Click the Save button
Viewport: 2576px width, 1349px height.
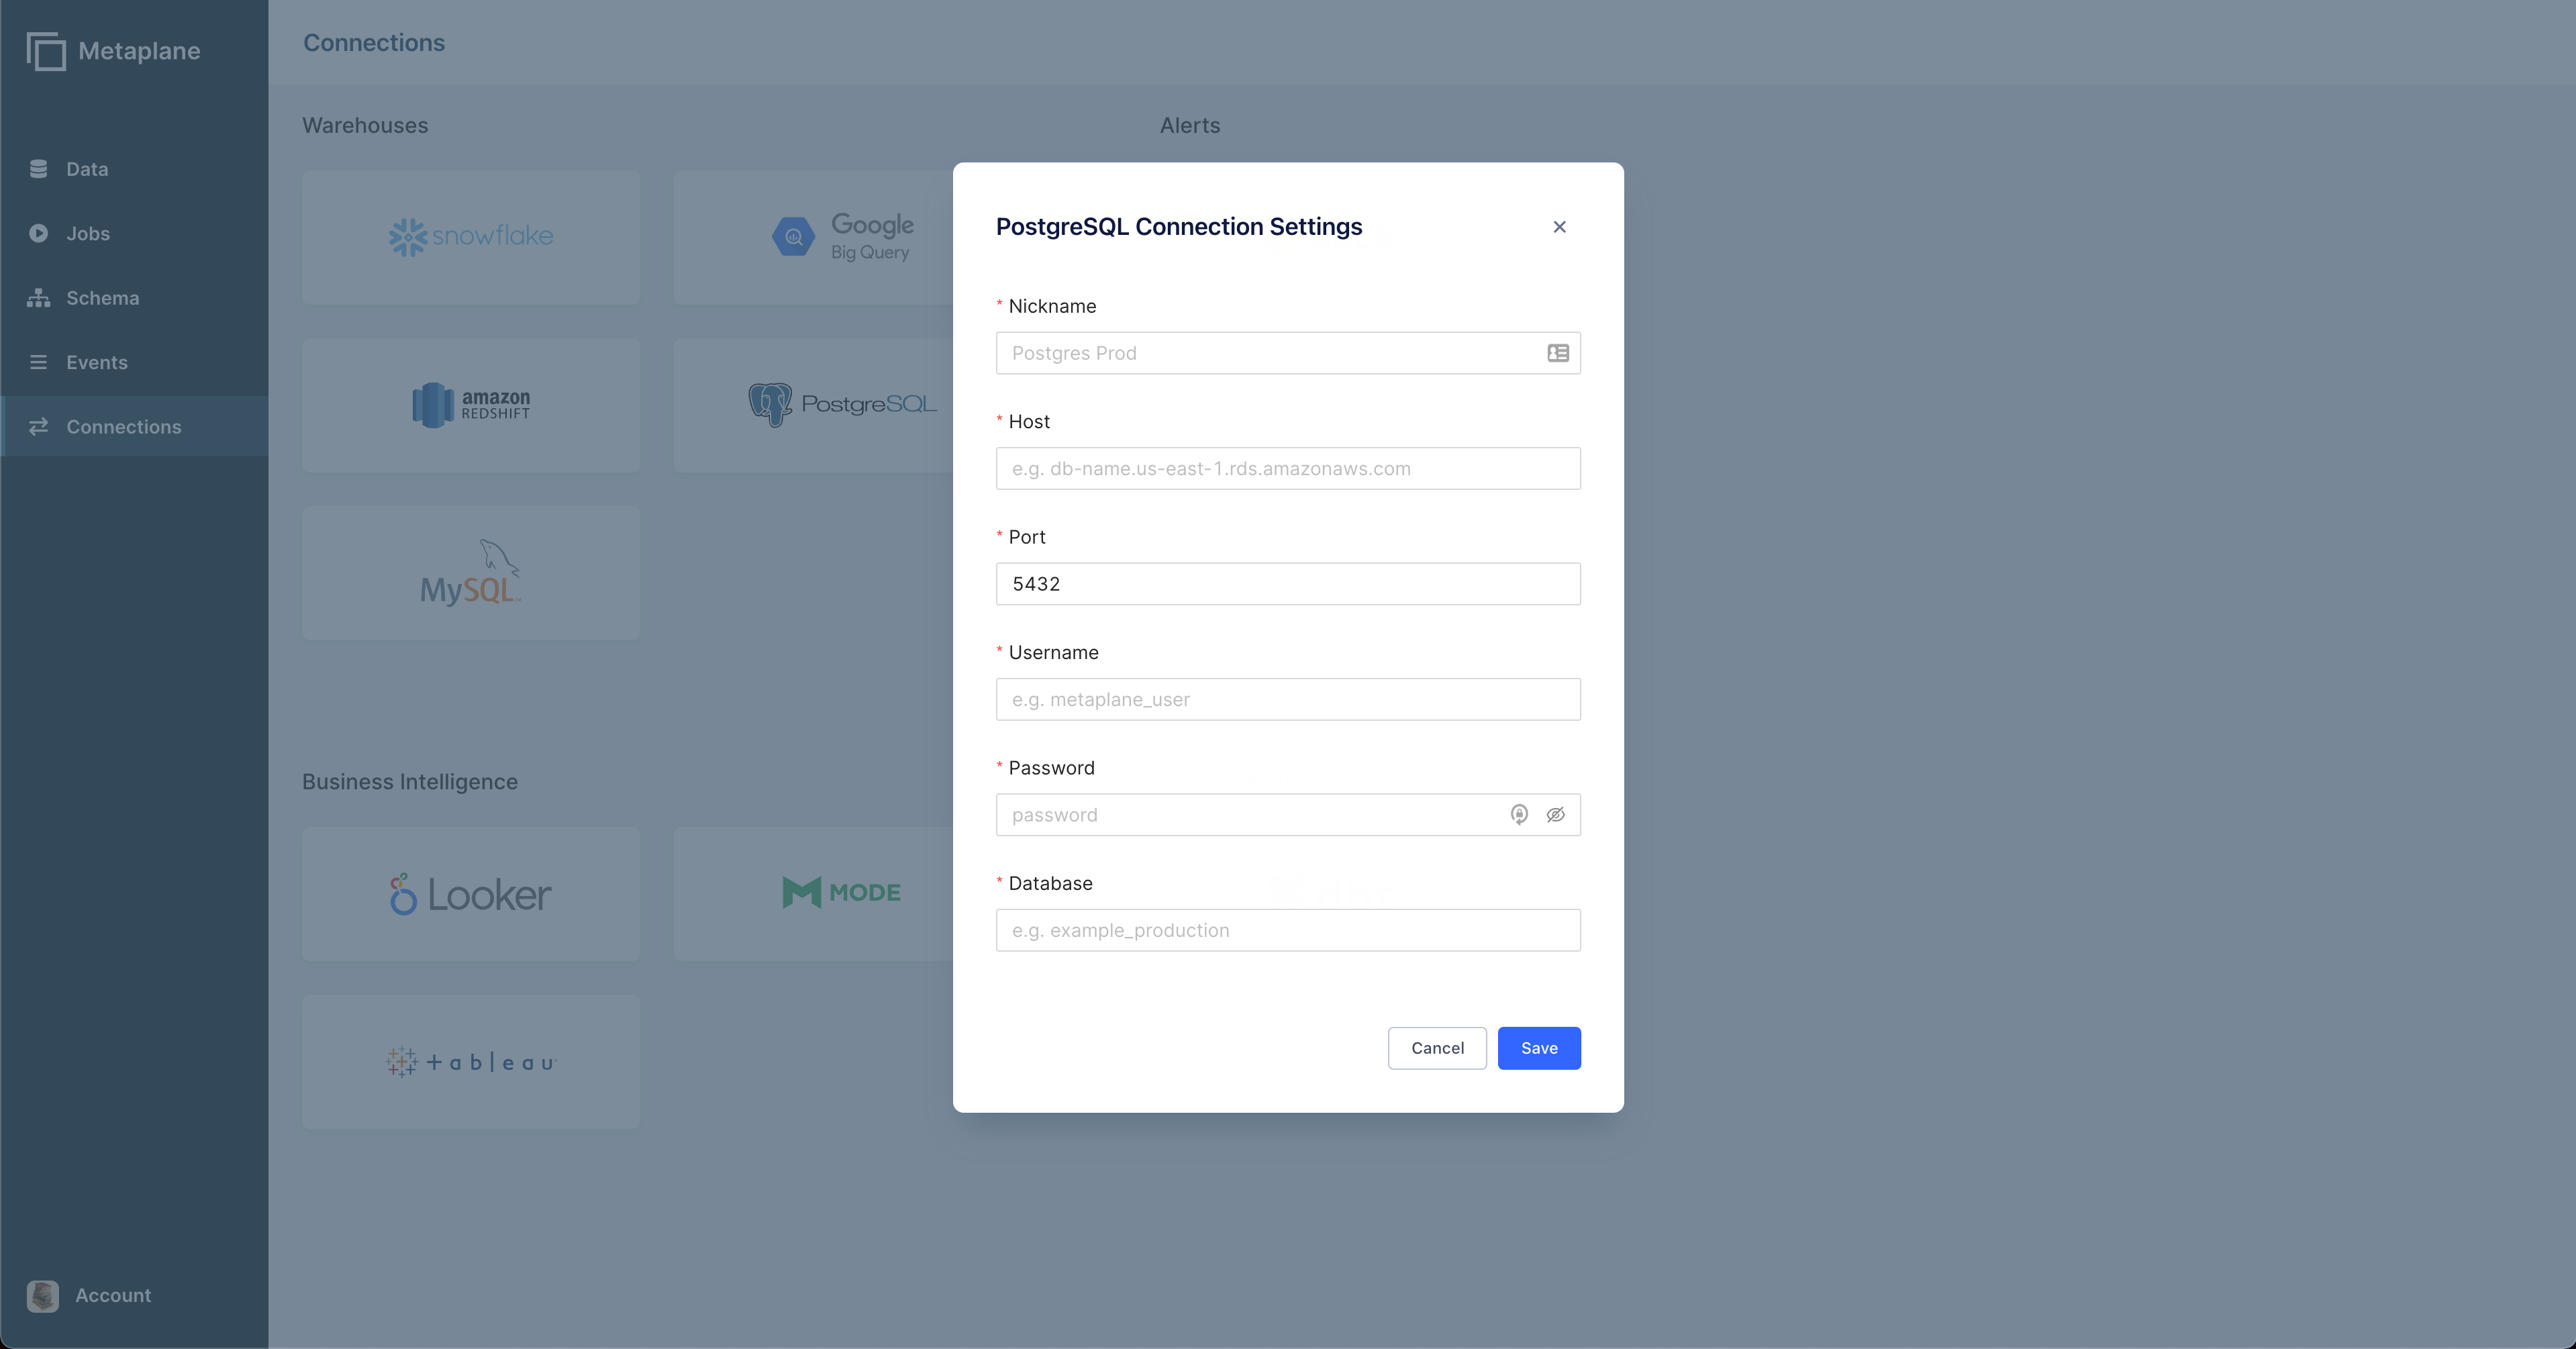tap(1539, 1048)
